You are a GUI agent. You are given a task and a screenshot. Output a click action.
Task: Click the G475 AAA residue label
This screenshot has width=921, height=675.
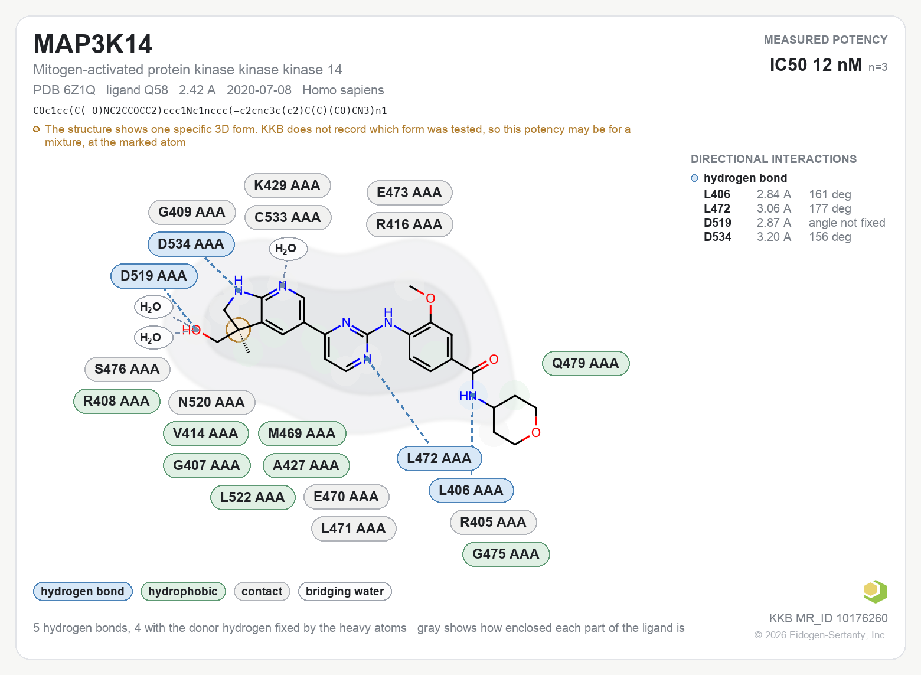click(x=507, y=554)
